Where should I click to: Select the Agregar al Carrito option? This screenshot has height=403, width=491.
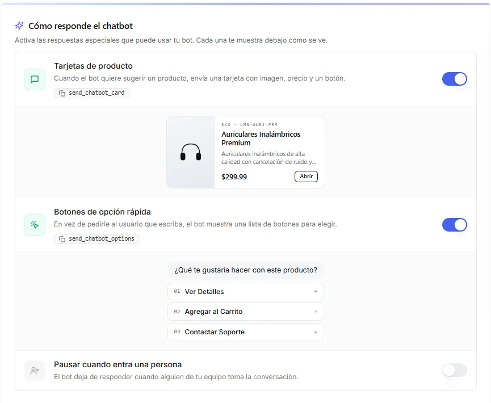[x=245, y=312]
